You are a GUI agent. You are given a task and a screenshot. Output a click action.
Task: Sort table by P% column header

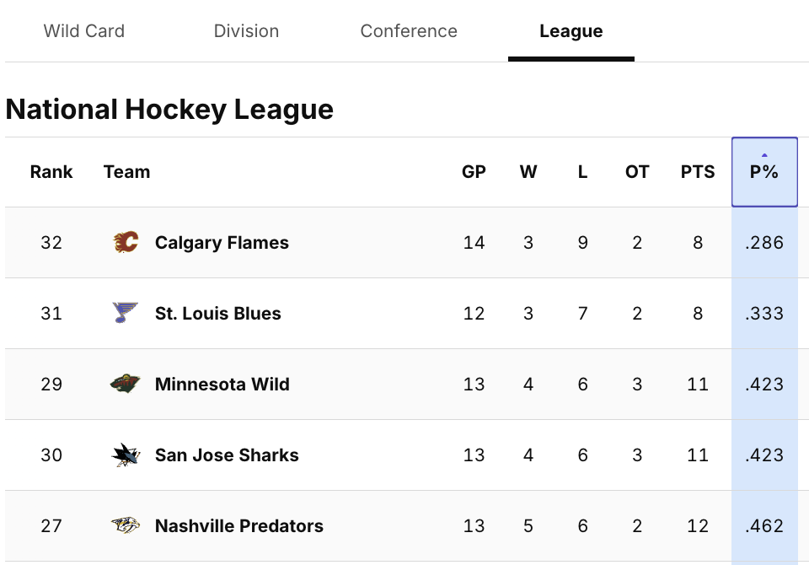pyautogui.click(x=764, y=172)
